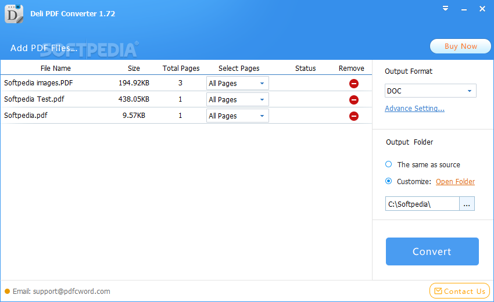Click Add PDF Files...
Image resolution: width=494 pixels, height=302 pixels.
(44, 48)
